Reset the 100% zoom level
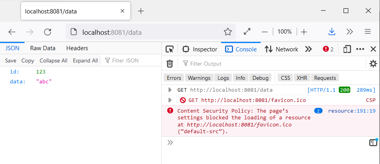Viewport: 380px width, 164px height. [x=285, y=32]
